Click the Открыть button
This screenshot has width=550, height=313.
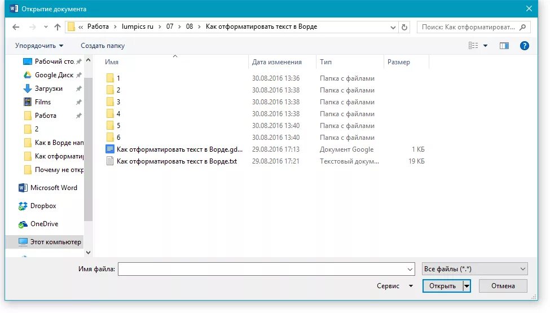point(443,286)
